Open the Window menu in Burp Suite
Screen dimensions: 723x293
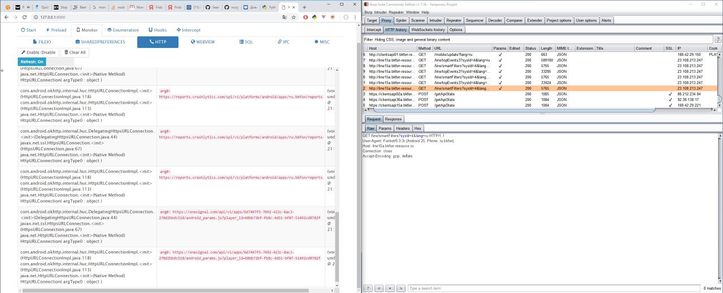point(413,12)
